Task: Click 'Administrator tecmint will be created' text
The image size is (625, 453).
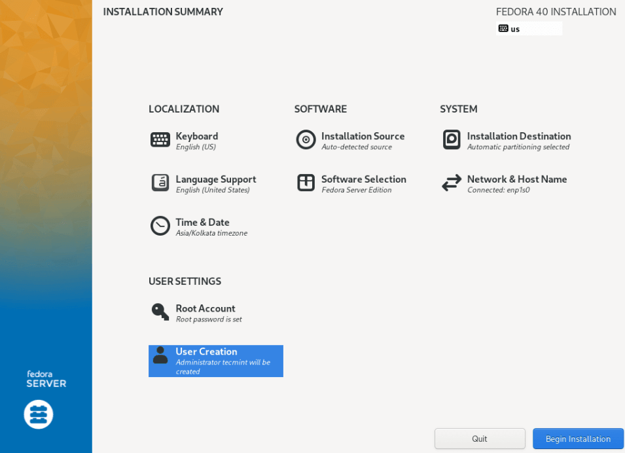Action: [x=223, y=367]
